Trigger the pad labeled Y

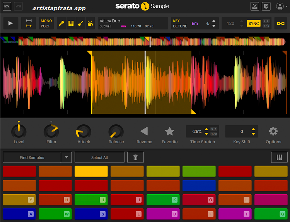(19, 200)
